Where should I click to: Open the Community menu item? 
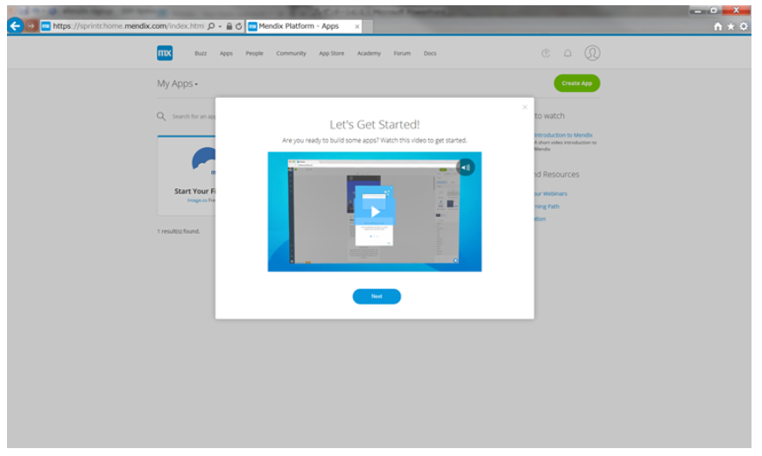291,53
